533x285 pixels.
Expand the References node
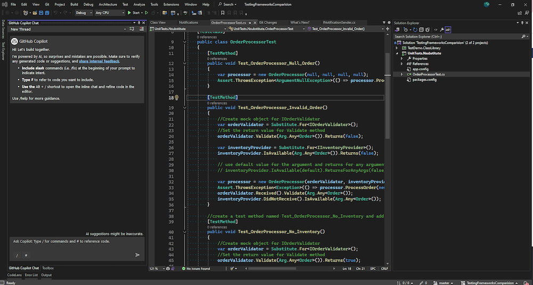tap(401, 64)
